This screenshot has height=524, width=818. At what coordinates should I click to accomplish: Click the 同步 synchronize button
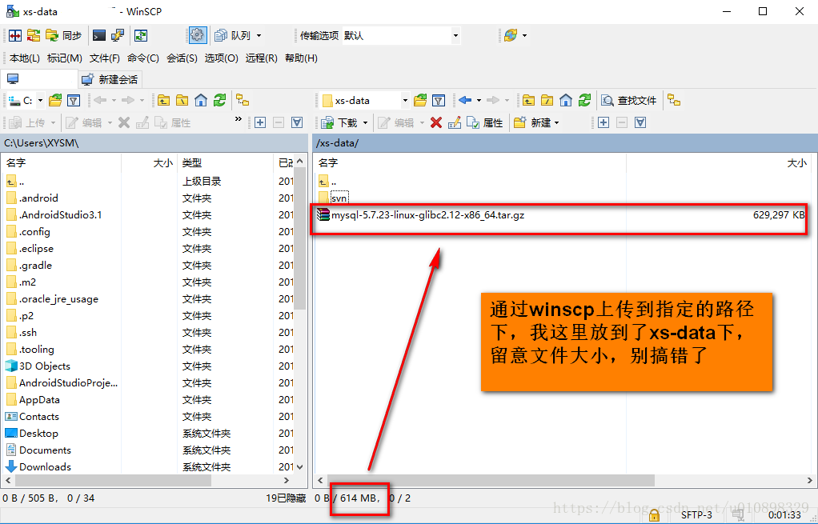(x=63, y=35)
